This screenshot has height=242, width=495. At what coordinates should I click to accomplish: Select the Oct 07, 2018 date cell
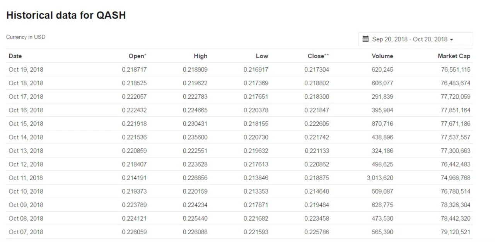point(26,232)
